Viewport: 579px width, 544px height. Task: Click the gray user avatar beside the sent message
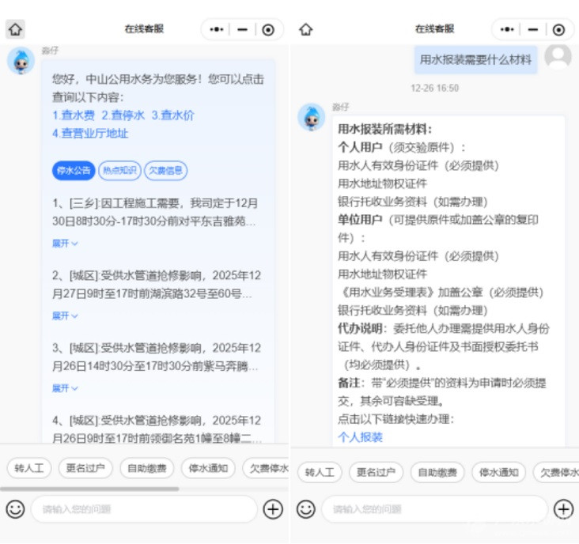click(558, 57)
